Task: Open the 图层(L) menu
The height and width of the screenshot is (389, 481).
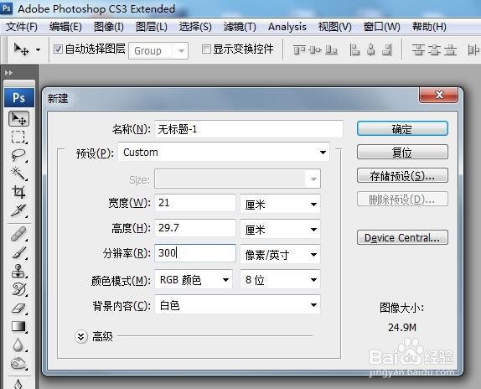Action: [152, 27]
